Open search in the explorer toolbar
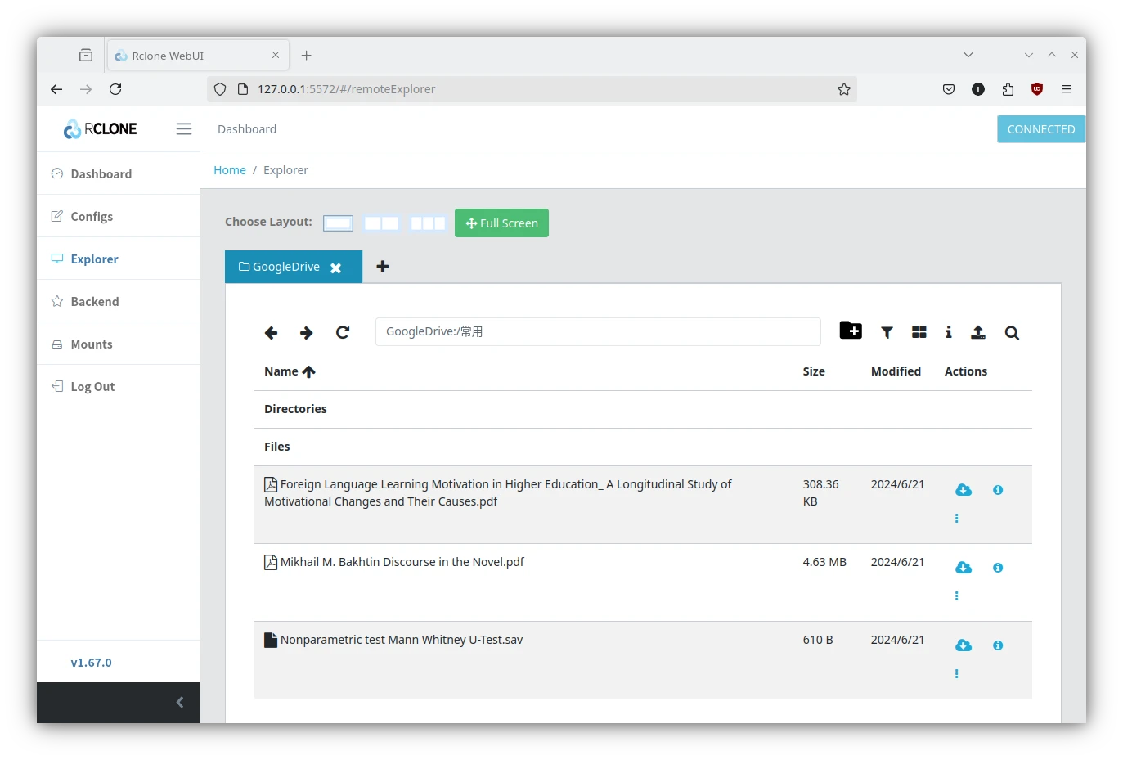Viewport: 1123px width, 760px height. point(1012,333)
